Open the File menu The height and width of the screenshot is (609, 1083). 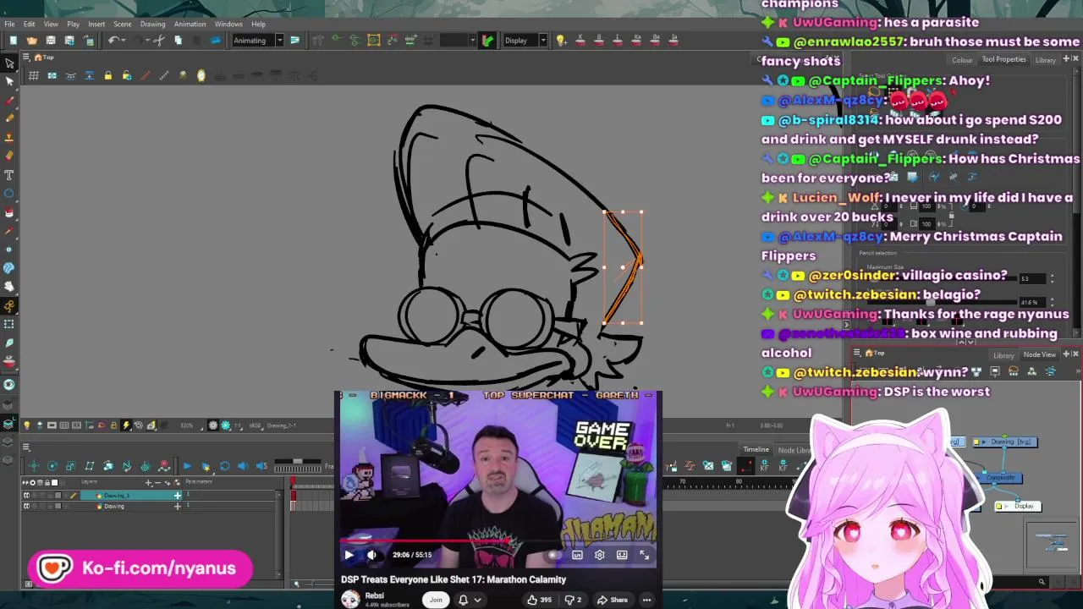9,24
